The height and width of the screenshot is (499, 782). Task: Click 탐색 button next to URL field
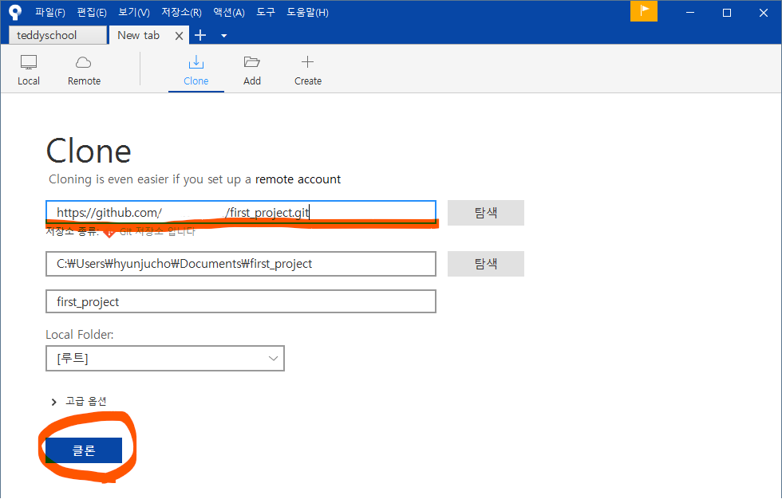pyautogui.click(x=486, y=213)
